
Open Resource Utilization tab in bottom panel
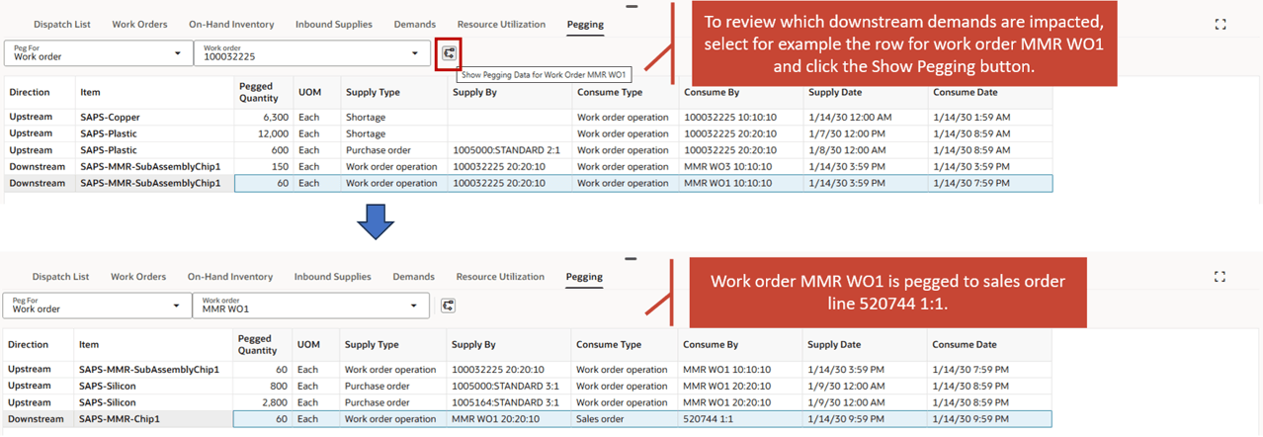[500, 277]
